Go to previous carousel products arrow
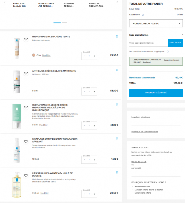The height and width of the screenshot is (203, 185). (x=5, y=2)
